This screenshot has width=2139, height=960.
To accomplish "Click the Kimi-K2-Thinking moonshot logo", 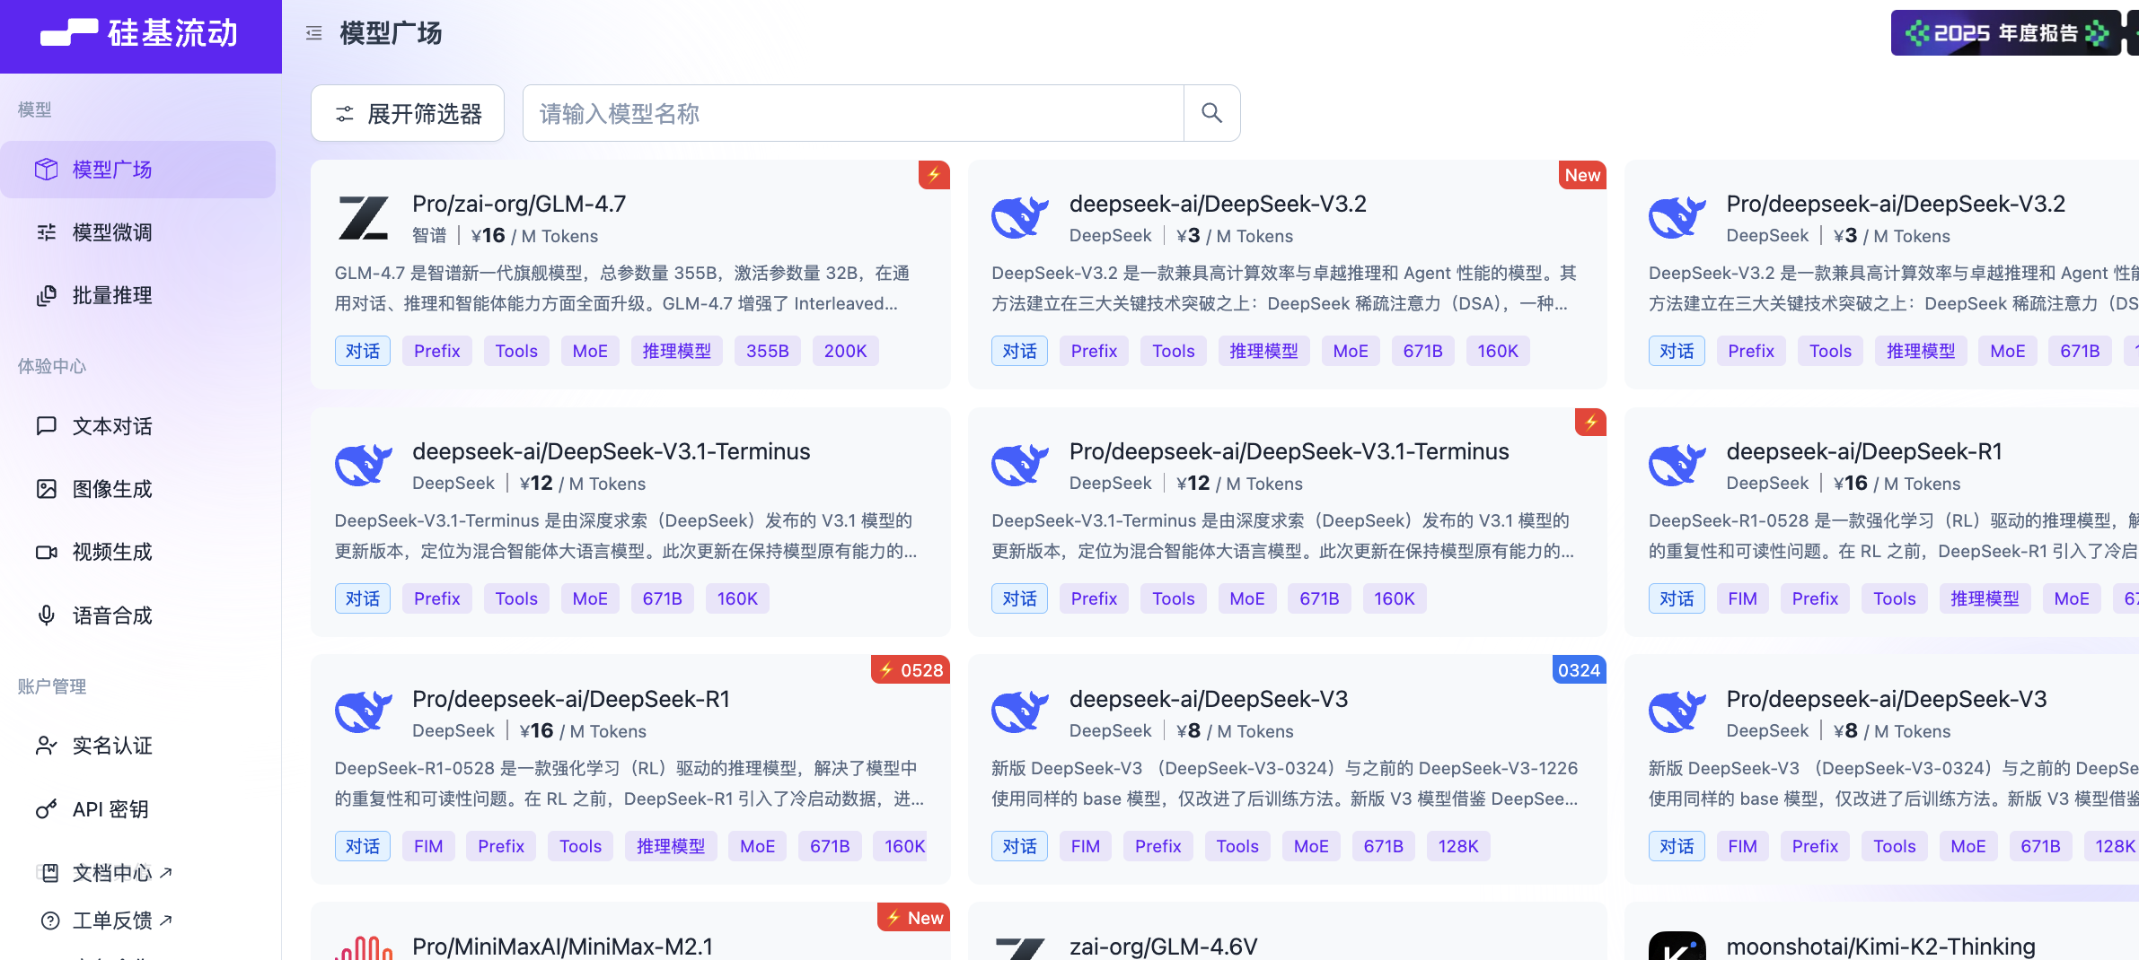I will click(1677, 946).
